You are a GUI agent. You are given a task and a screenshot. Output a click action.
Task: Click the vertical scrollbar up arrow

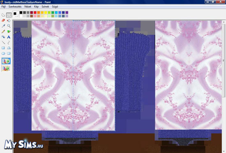pos(224,22)
